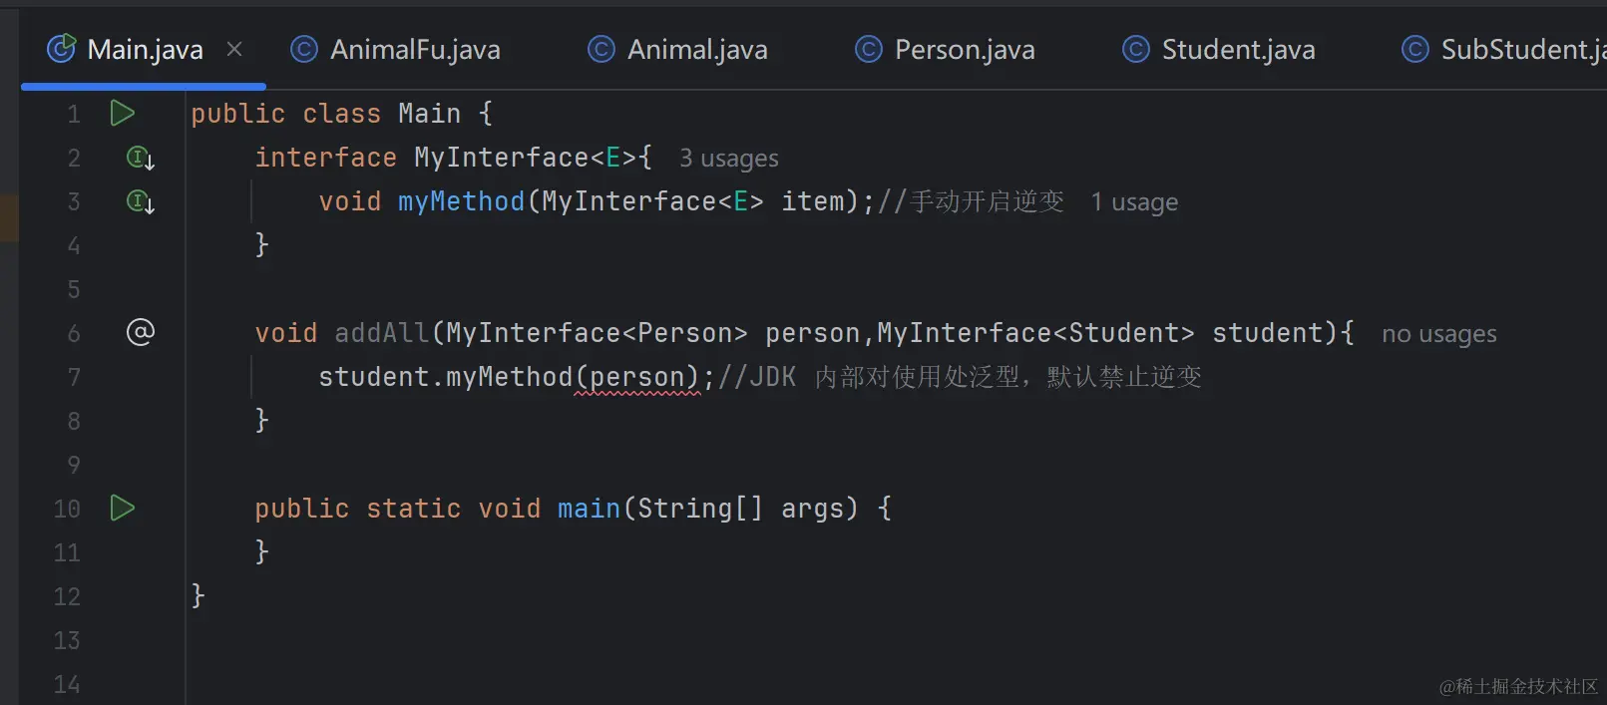Viewport: 1607px width, 705px height.
Task: Click the '3 usages' inlay hint
Action: (728, 159)
